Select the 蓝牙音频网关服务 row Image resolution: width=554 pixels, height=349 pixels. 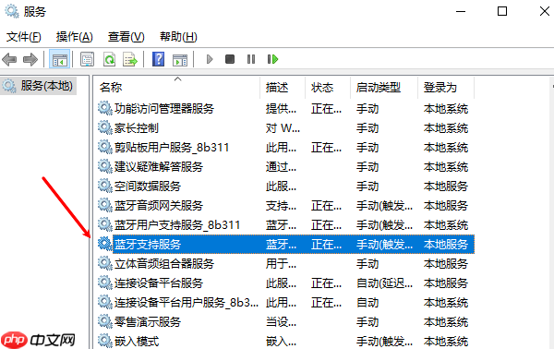pos(286,206)
